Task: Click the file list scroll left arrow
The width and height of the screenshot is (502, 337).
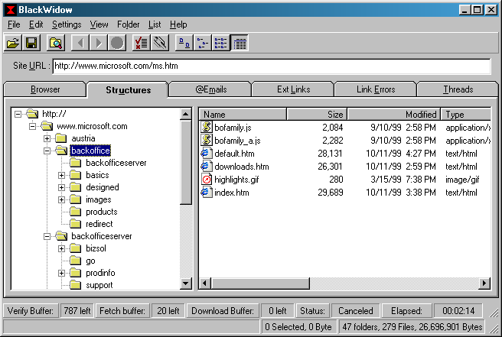Action: (x=205, y=284)
